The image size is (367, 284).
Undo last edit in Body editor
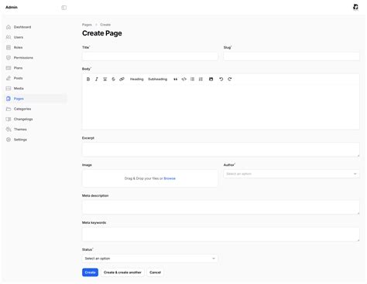[x=221, y=79]
